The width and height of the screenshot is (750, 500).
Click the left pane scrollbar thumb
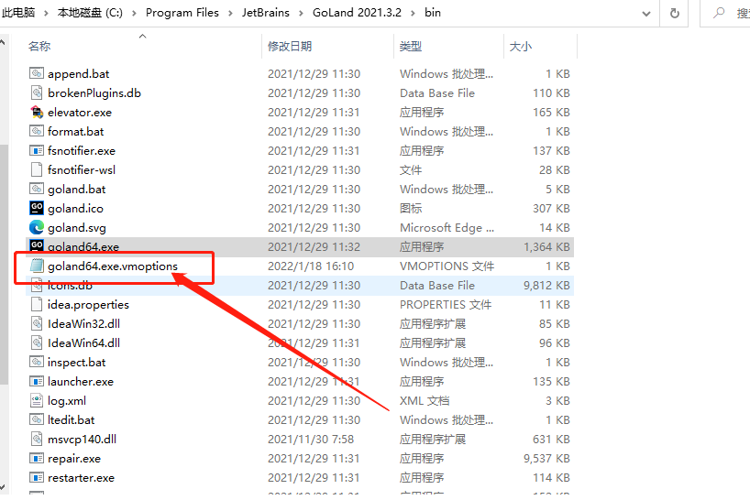pyautogui.click(x=4, y=264)
